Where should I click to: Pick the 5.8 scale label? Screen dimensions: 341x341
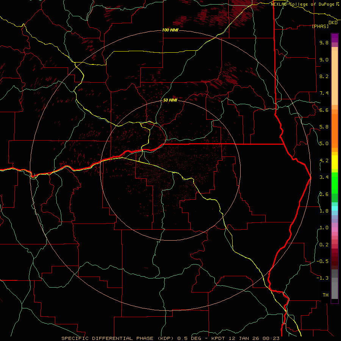coord(324,127)
